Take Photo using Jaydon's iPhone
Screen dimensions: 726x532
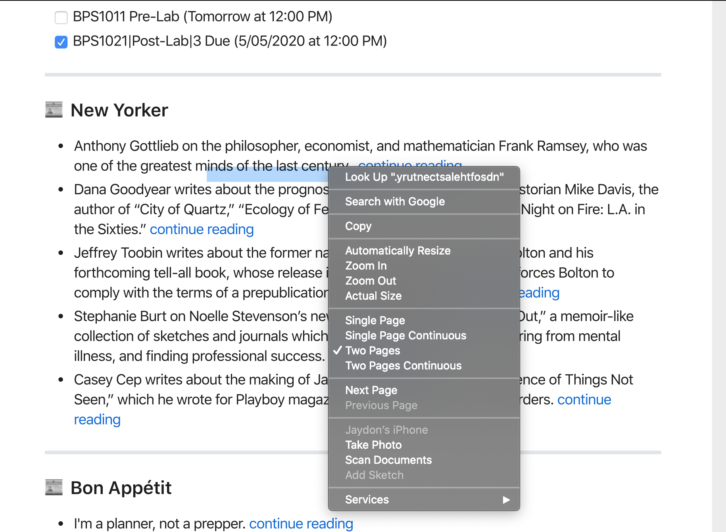(373, 445)
